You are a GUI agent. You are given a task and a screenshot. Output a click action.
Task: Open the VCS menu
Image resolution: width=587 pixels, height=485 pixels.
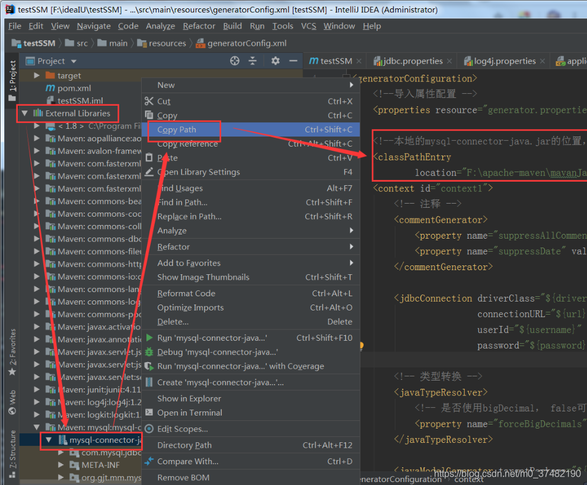[308, 26]
